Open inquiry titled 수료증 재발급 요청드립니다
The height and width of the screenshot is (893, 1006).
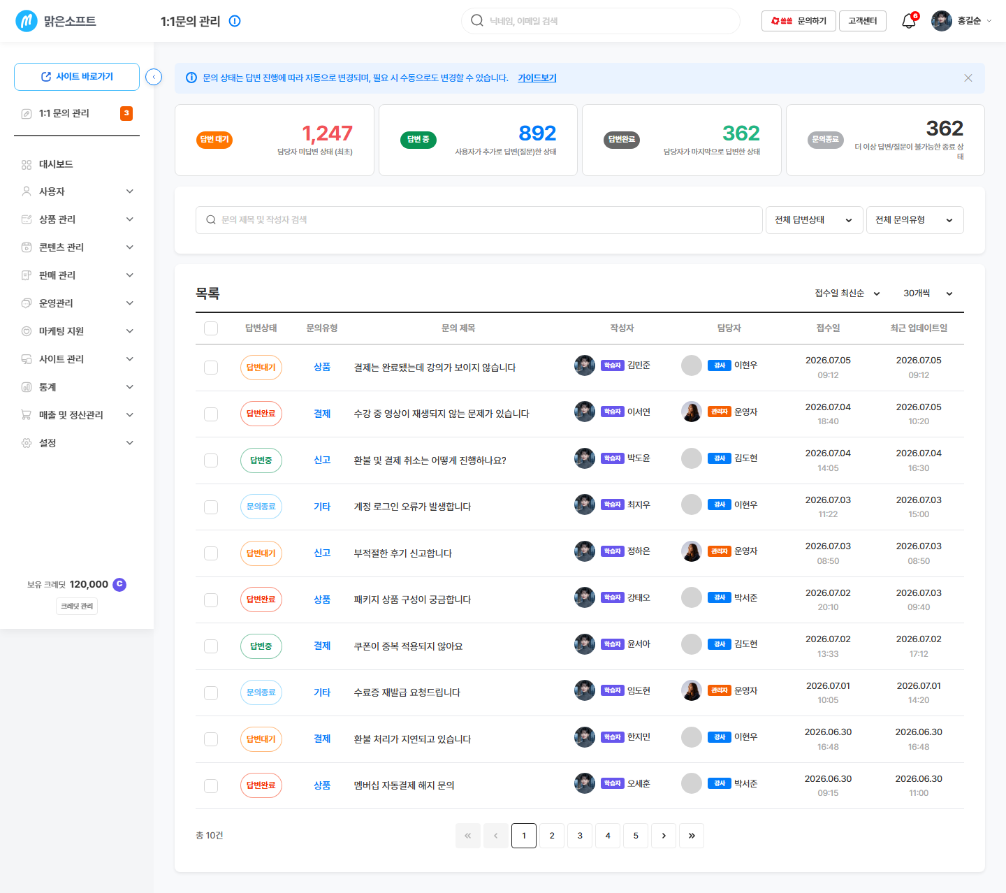[x=407, y=693]
